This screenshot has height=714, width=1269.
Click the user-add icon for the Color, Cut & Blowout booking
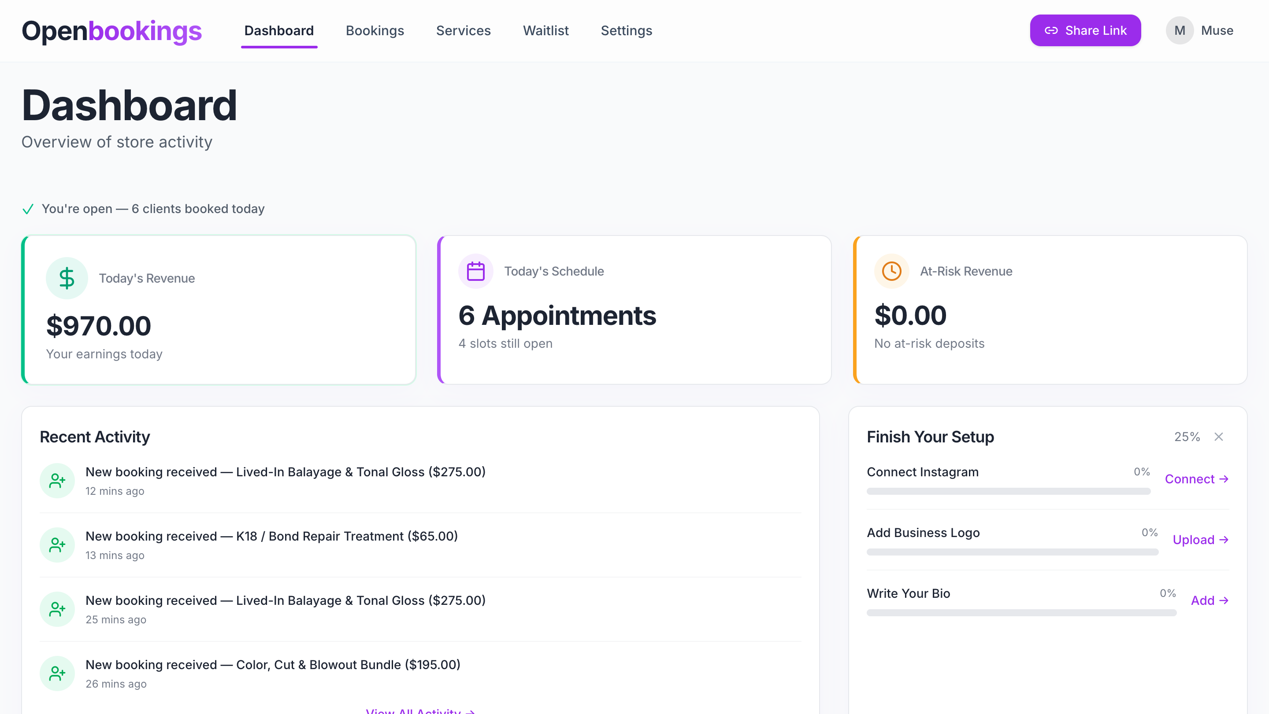point(57,673)
